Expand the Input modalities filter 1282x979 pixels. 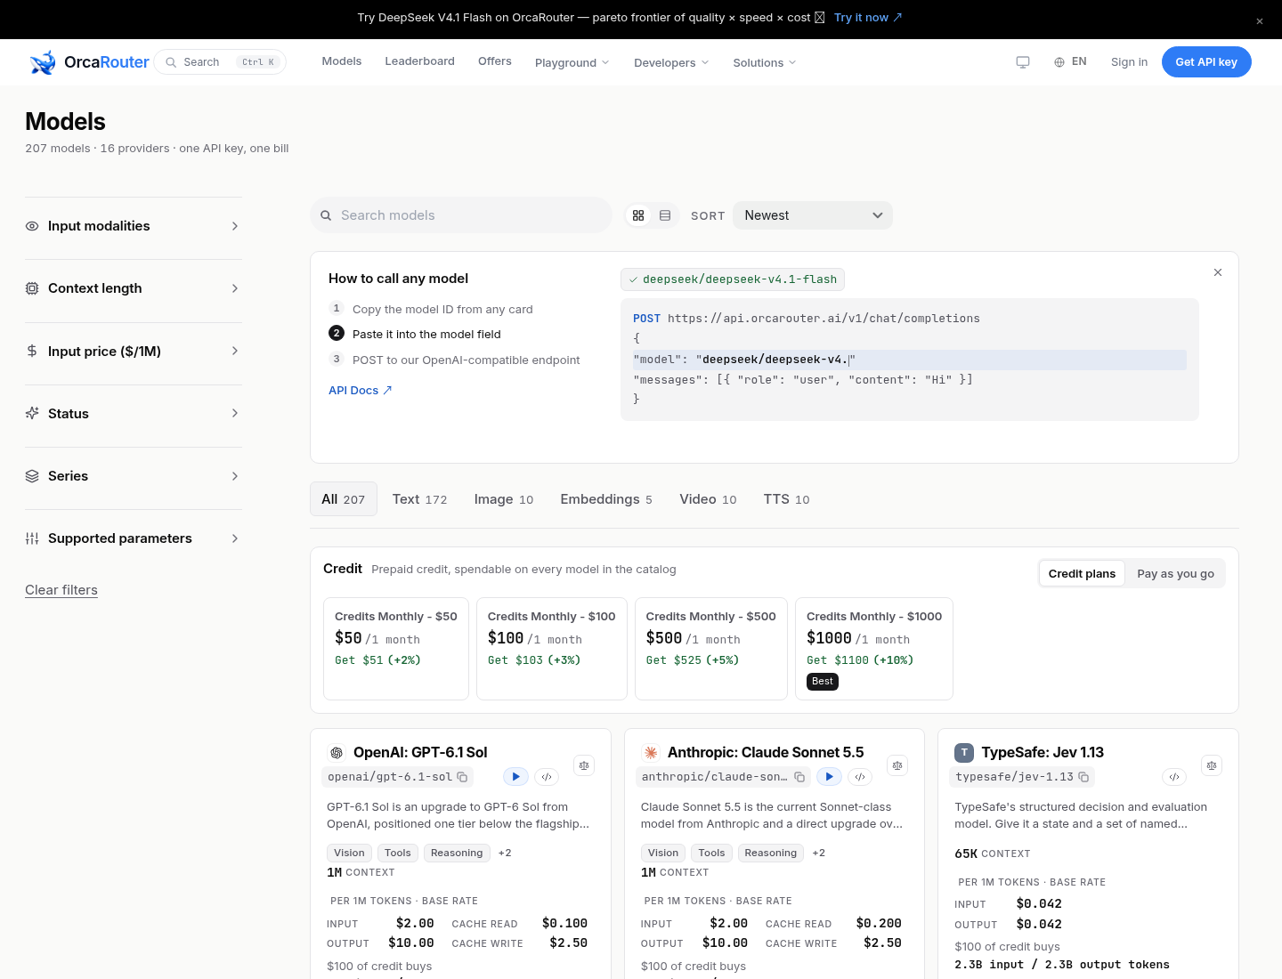(134, 226)
